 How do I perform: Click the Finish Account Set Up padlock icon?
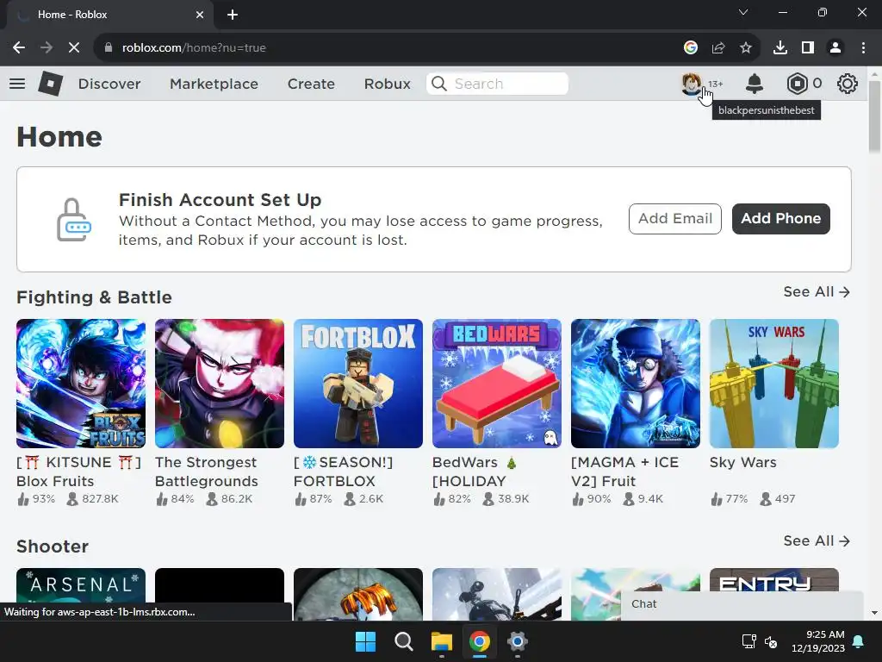click(x=74, y=220)
